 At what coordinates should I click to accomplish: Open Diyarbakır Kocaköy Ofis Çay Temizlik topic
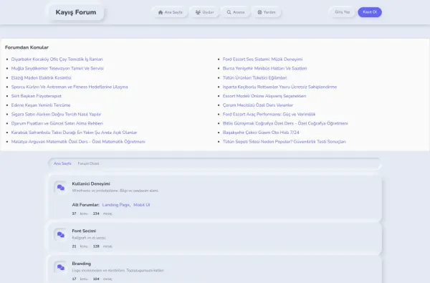(57, 59)
